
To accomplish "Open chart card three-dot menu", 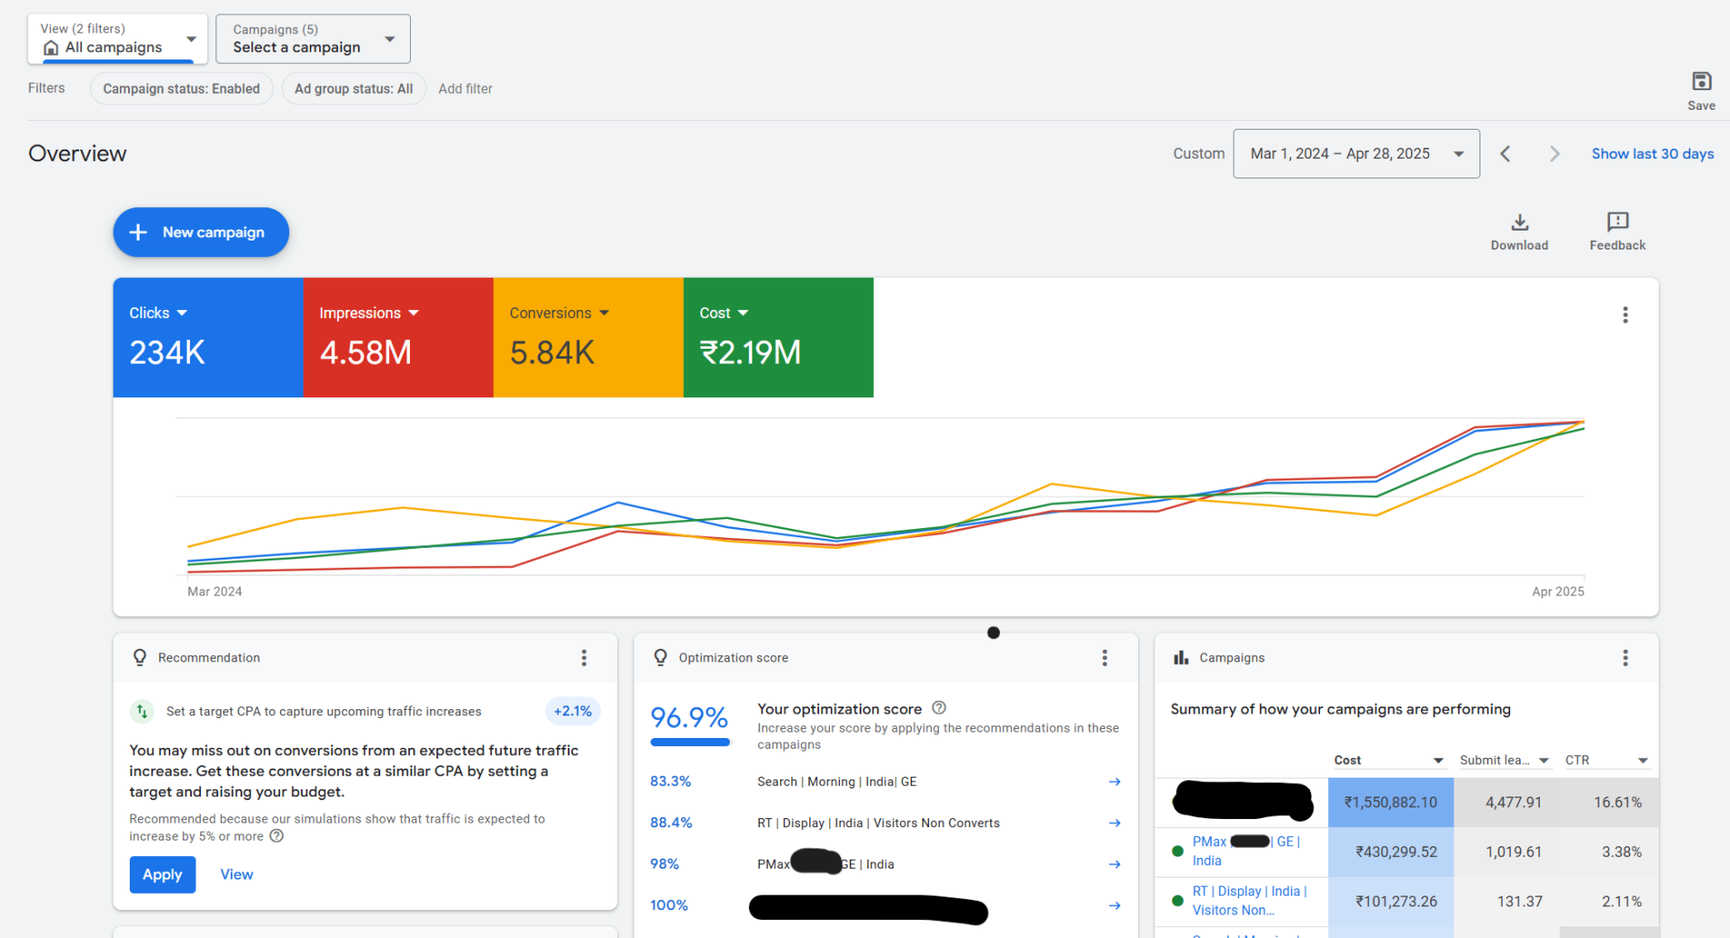I will 1625,314.
